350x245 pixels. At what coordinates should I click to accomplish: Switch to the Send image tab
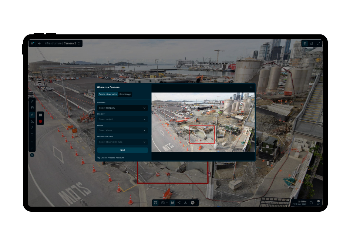click(125, 94)
